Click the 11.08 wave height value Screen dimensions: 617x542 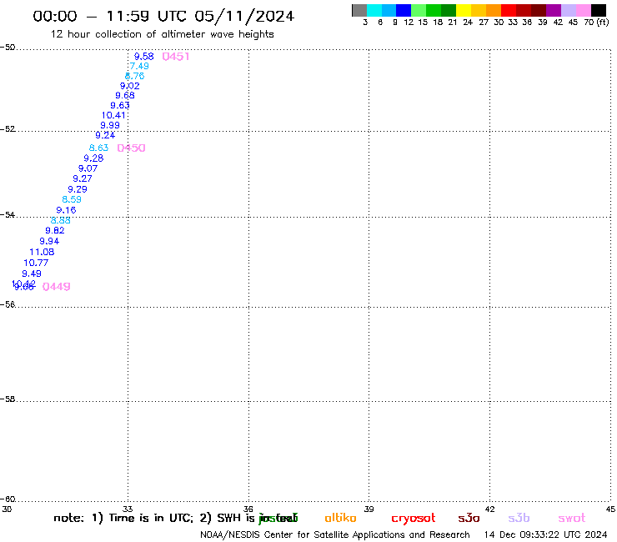click(x=42, y=252)
